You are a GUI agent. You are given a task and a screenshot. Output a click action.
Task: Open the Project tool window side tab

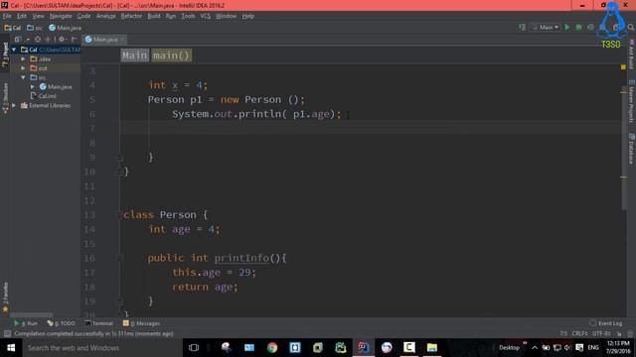5,55
